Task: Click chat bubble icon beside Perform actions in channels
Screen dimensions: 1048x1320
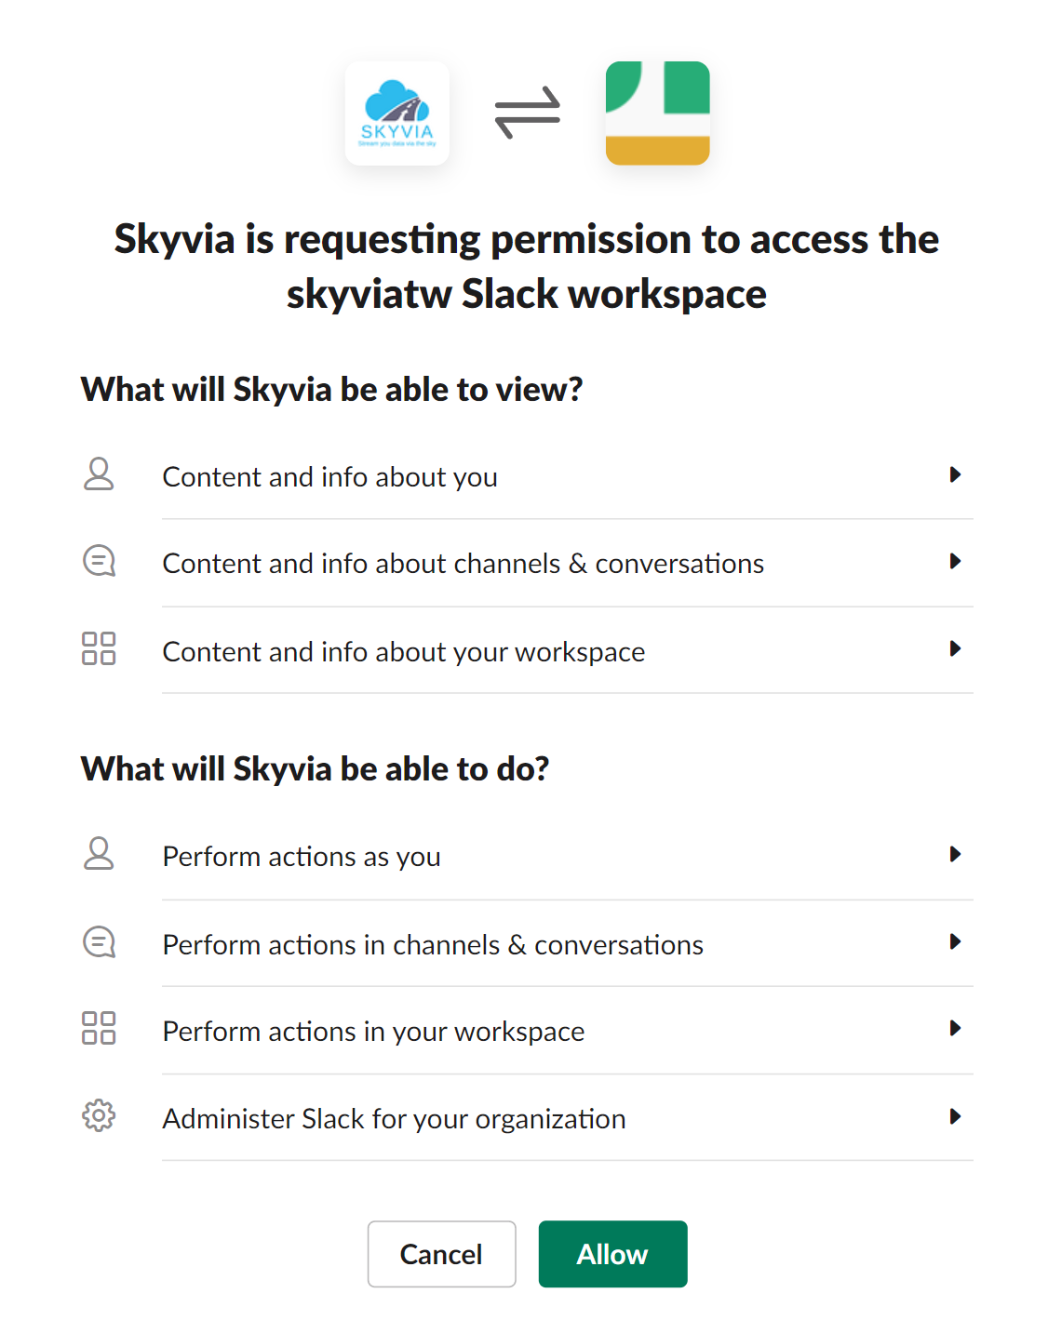Action: [x=99, y=942]
